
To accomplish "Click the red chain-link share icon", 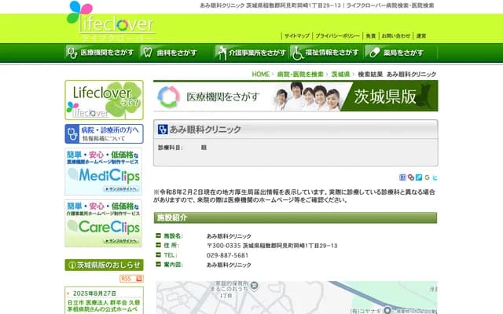I will click(x=411, y=177).
